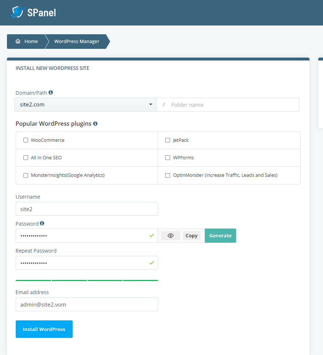
Task: Click the Folder name input field
Action: coord(228,105)
